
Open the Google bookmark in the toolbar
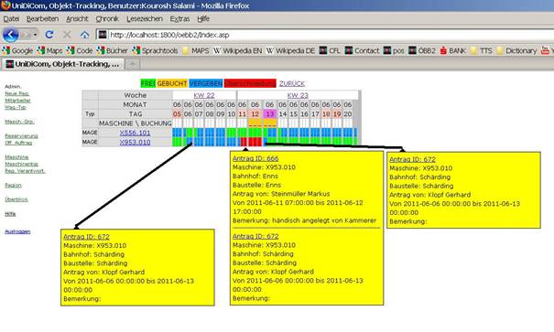pyautogui.click(x=17, y=51)
